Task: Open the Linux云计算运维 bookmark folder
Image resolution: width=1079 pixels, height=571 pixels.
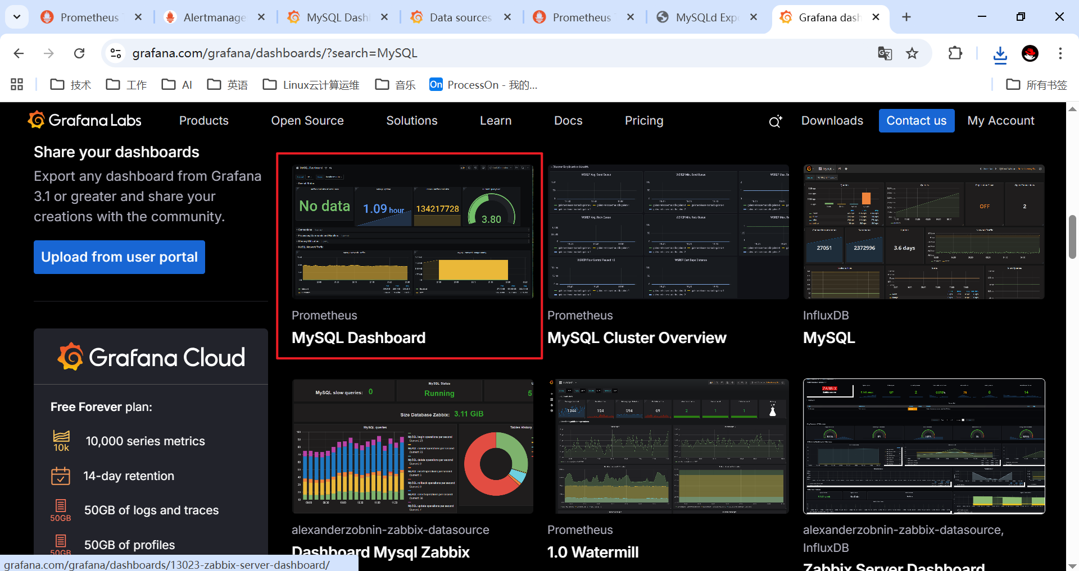Action: tap(311, 85)
